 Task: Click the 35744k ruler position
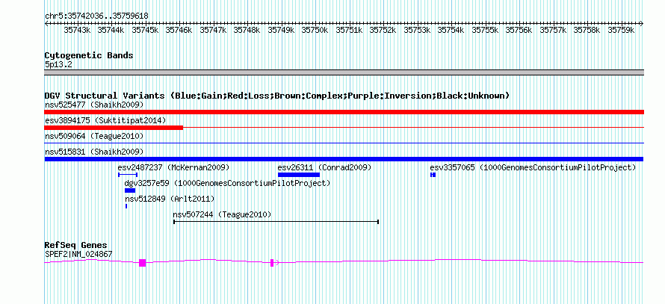pos(111,30)
